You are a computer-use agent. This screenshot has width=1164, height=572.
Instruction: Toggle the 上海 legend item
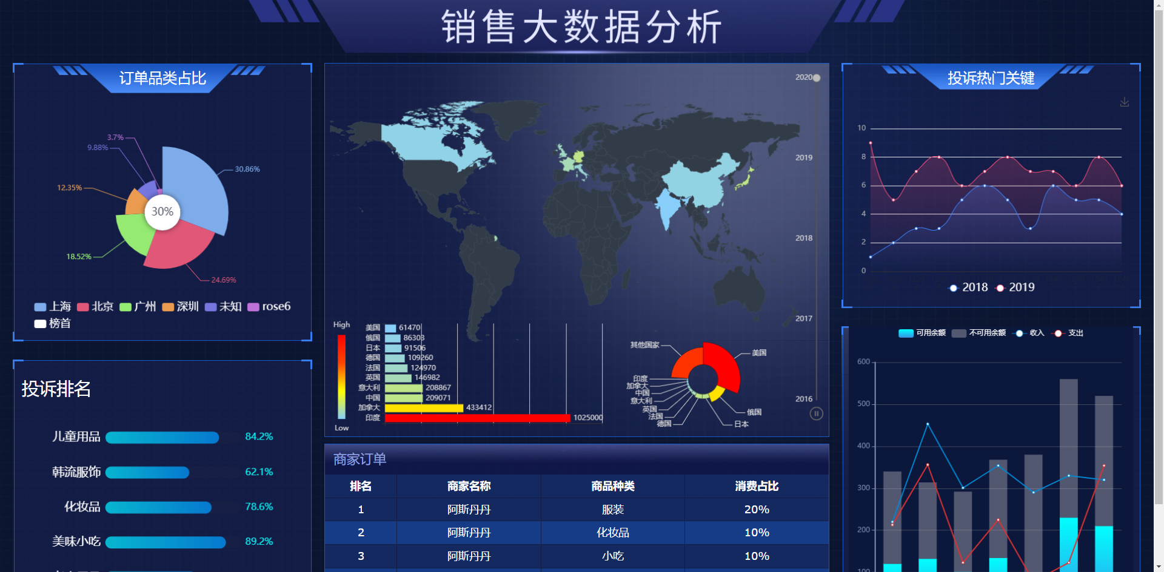[53, 306]
